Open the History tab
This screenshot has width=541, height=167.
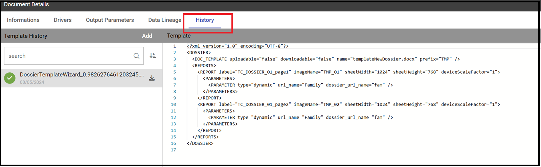coord(205,20)
